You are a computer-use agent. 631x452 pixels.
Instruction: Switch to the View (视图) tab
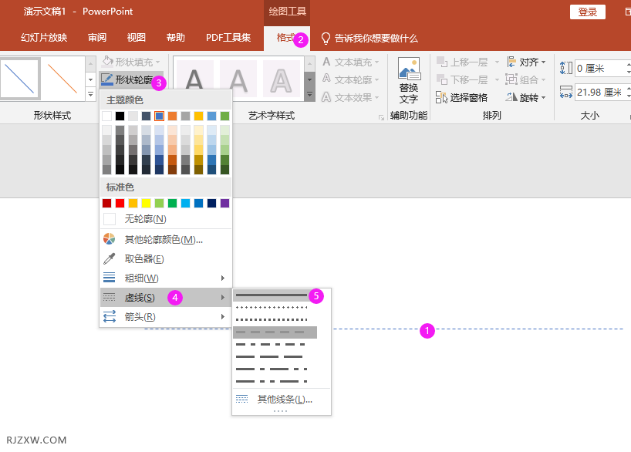point(136,38)
